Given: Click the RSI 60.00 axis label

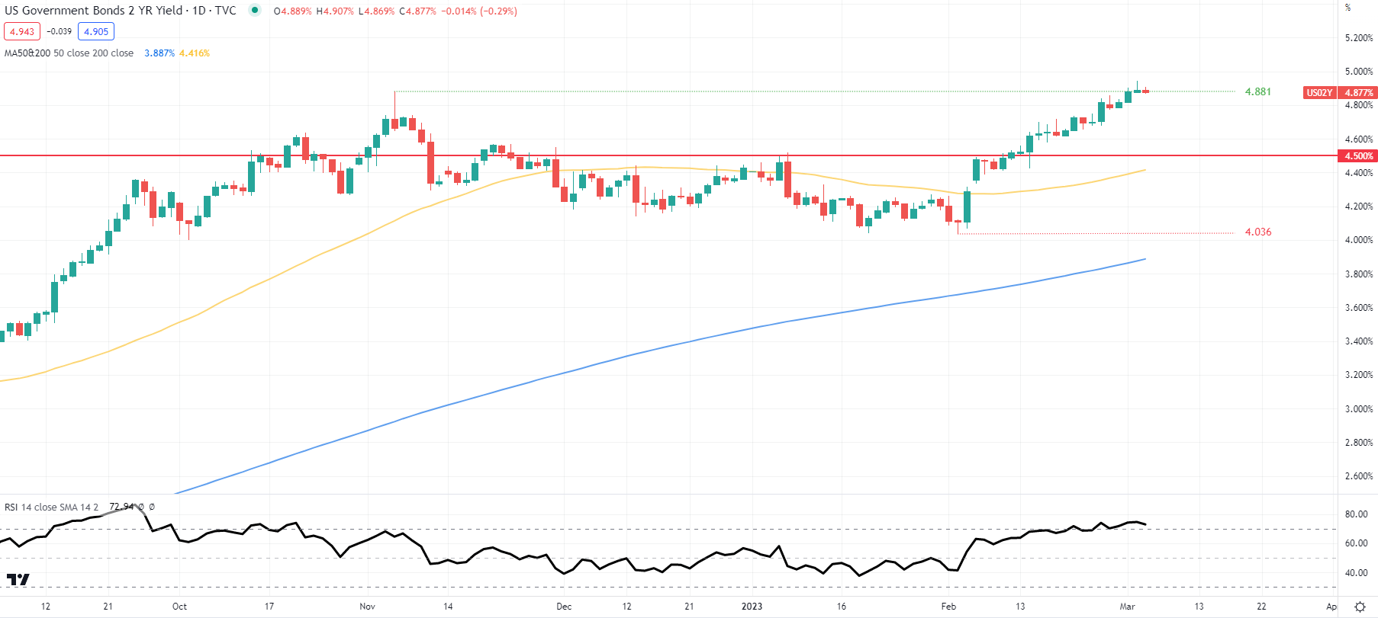Looking at the screenshot, I should [x=1356, y=543].
